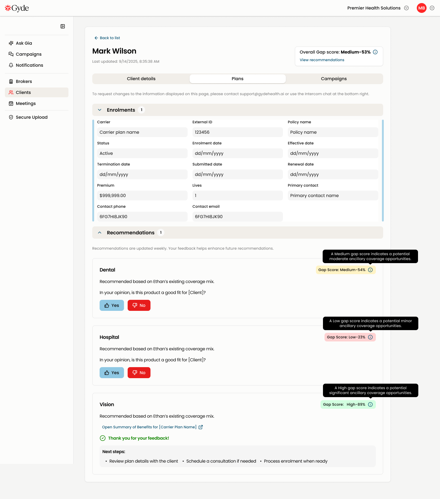Click the Enrolment date field
Viewport: 440px width, 499px height.
[238, 153]
